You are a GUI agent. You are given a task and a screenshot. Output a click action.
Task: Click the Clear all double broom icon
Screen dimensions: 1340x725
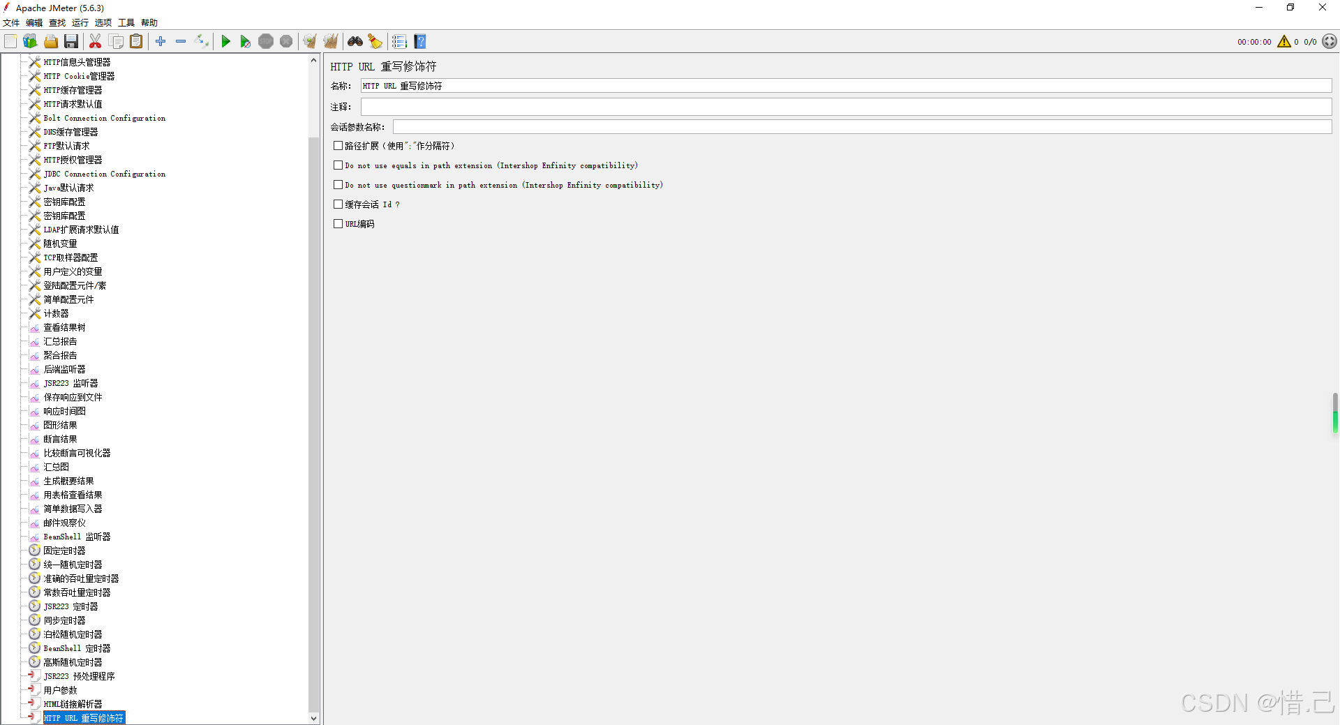point(331,42)
